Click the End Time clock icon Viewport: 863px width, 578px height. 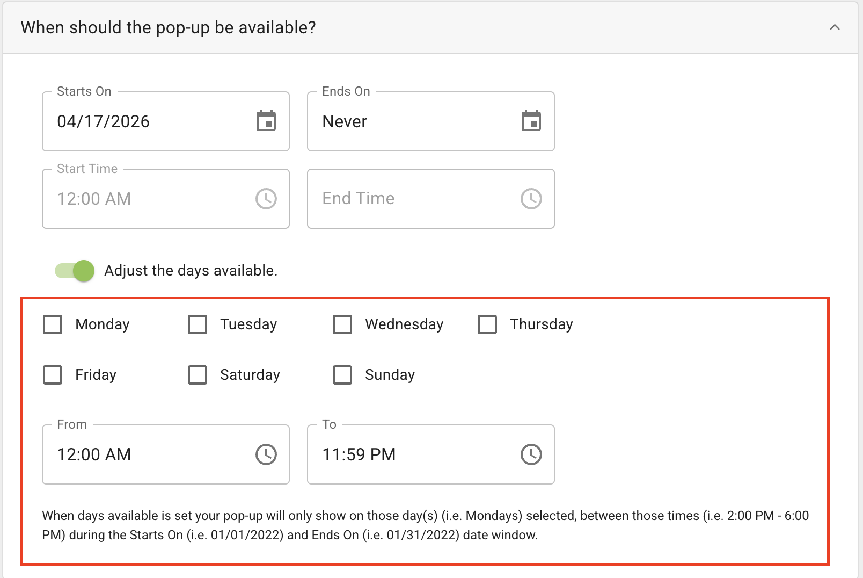(x=531, y=199)
